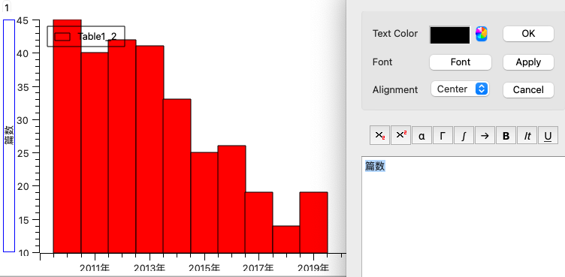Image resolution: width=565 pixels, height=277 pixels.
Task: Click the Alignment label
Action: (395, 89)
